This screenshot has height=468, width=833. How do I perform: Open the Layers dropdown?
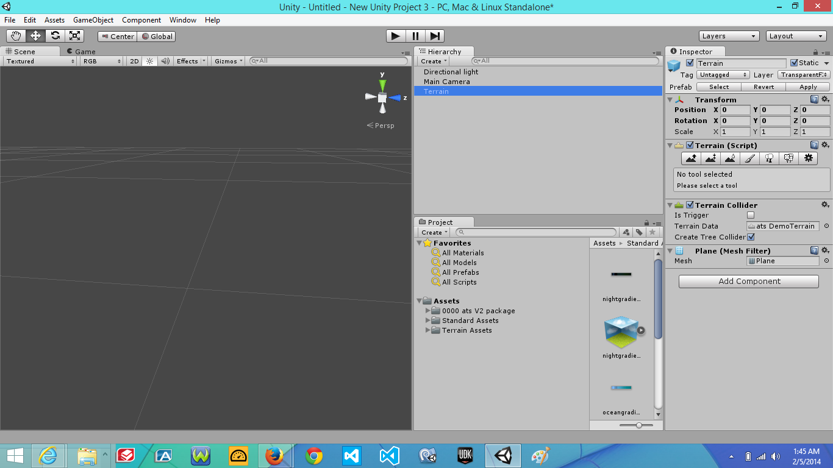tap(729, 36)
